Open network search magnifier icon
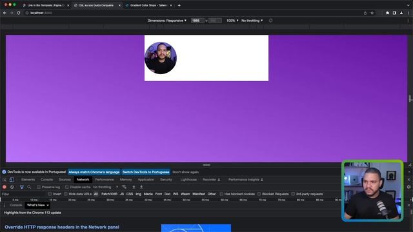 click(29, 187)
